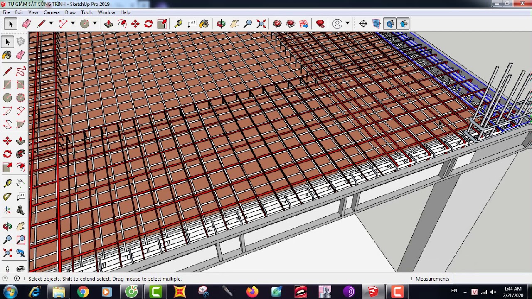Click the Measurements value box
532x299 pixels.
coord(492,279)
